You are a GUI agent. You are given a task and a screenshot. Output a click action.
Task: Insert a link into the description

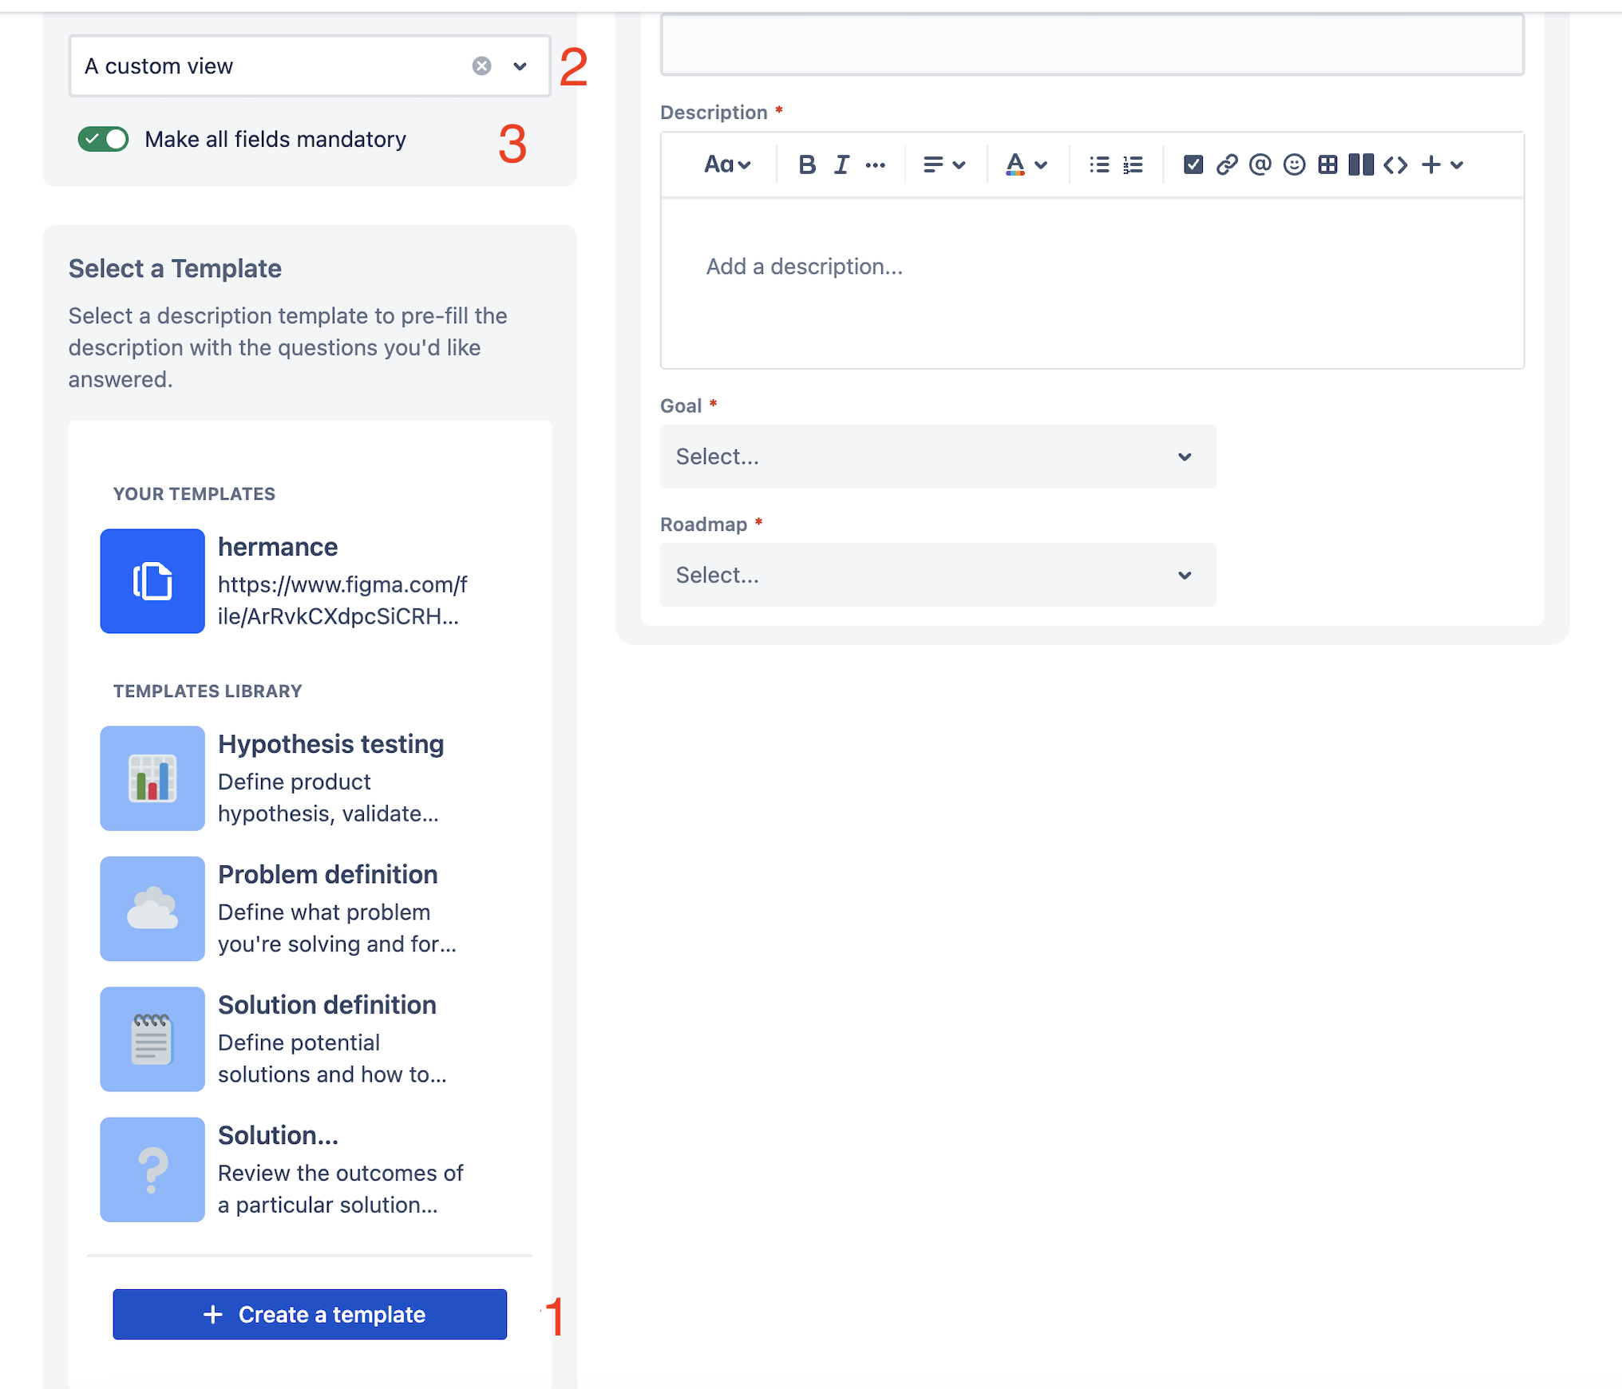(x=1227, y=164)
